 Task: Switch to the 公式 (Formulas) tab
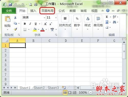[x=62, y=11]
